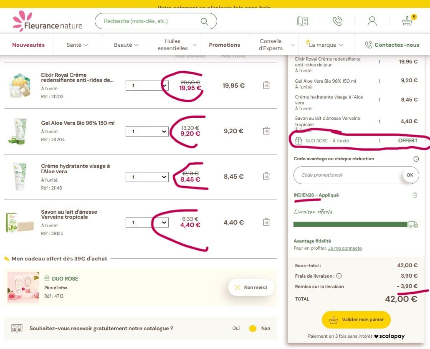Click the Savon au lait d'ânesse title

coord(69,215)
